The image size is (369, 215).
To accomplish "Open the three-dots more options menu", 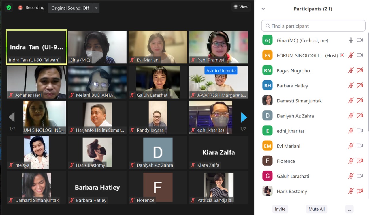I will click(349, 209).
